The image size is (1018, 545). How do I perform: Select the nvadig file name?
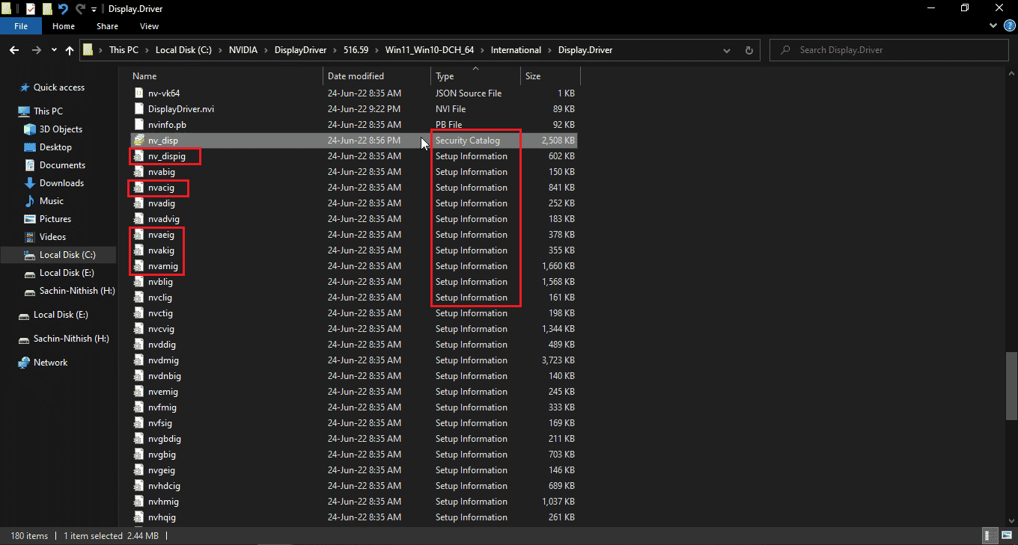click(162, 203)
